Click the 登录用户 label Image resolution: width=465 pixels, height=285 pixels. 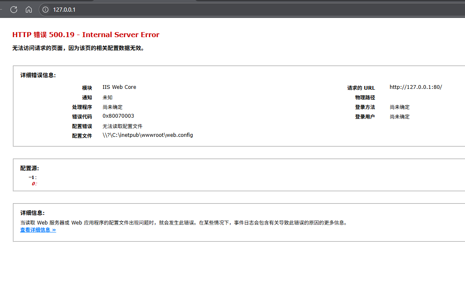coord(365,117)
